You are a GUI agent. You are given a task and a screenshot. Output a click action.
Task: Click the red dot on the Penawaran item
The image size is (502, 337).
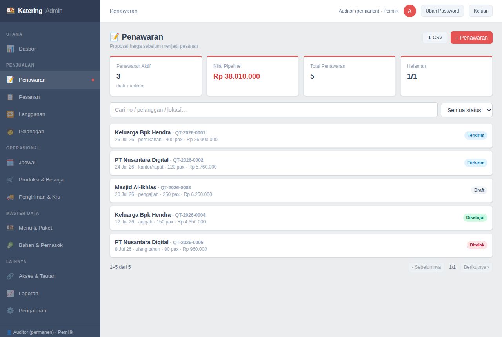(x=93, y=80)
